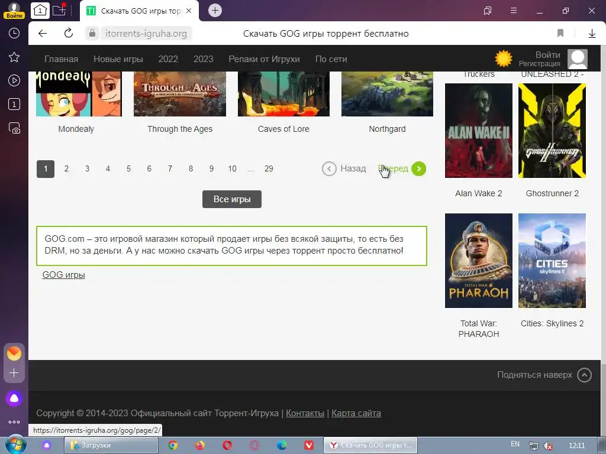The height and width of the screenshot is (454, 606).
Task: Click the profile Войти avatar
Action: [x=14, y=11]
